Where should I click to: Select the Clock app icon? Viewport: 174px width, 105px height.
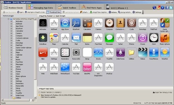point(154,38)
